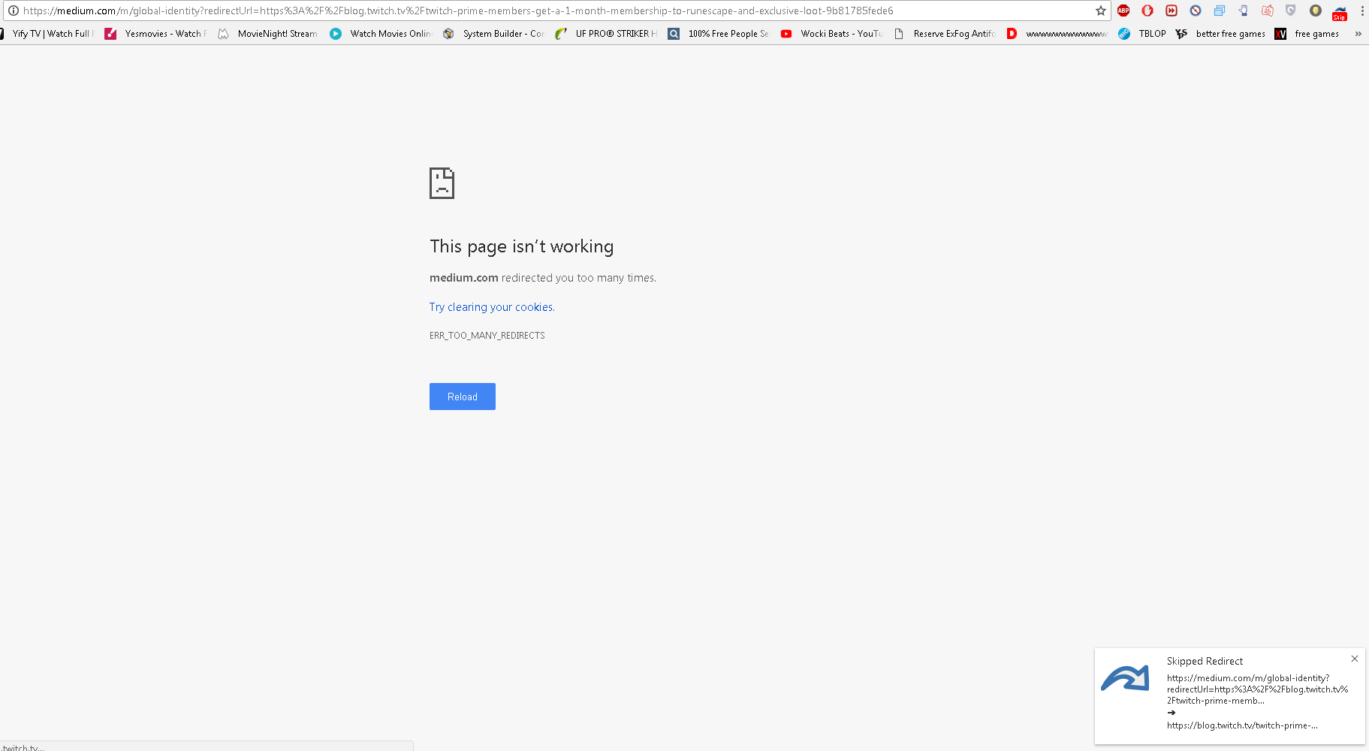
Task: Open the Chrome three-dot menu
Action: (x=1362, y=11)
